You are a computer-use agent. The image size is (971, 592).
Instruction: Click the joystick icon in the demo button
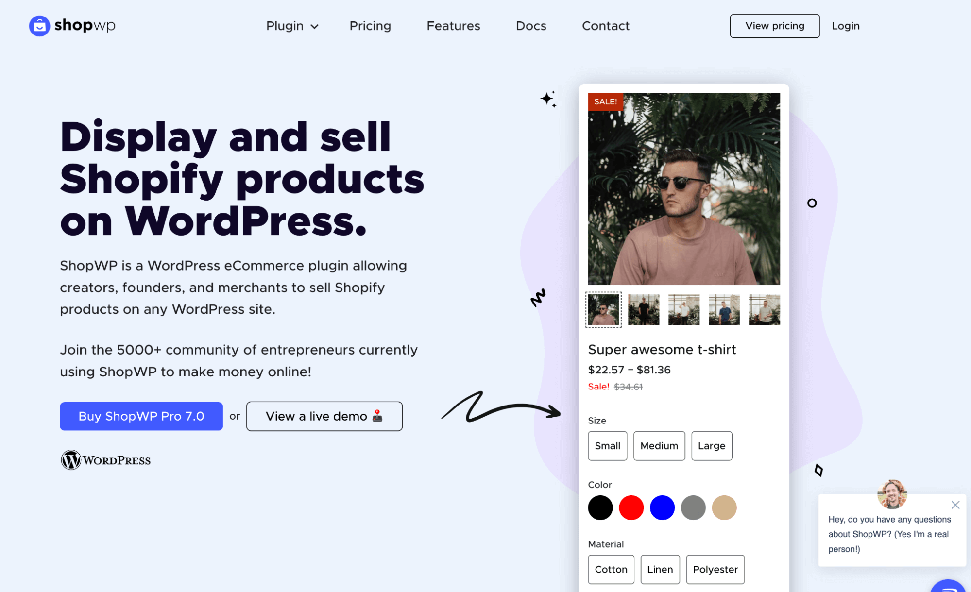click(378, 416)
